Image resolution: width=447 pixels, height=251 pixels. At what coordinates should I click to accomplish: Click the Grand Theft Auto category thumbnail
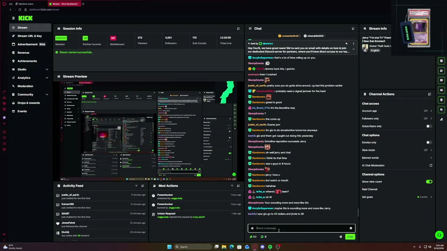coord(365,48)
